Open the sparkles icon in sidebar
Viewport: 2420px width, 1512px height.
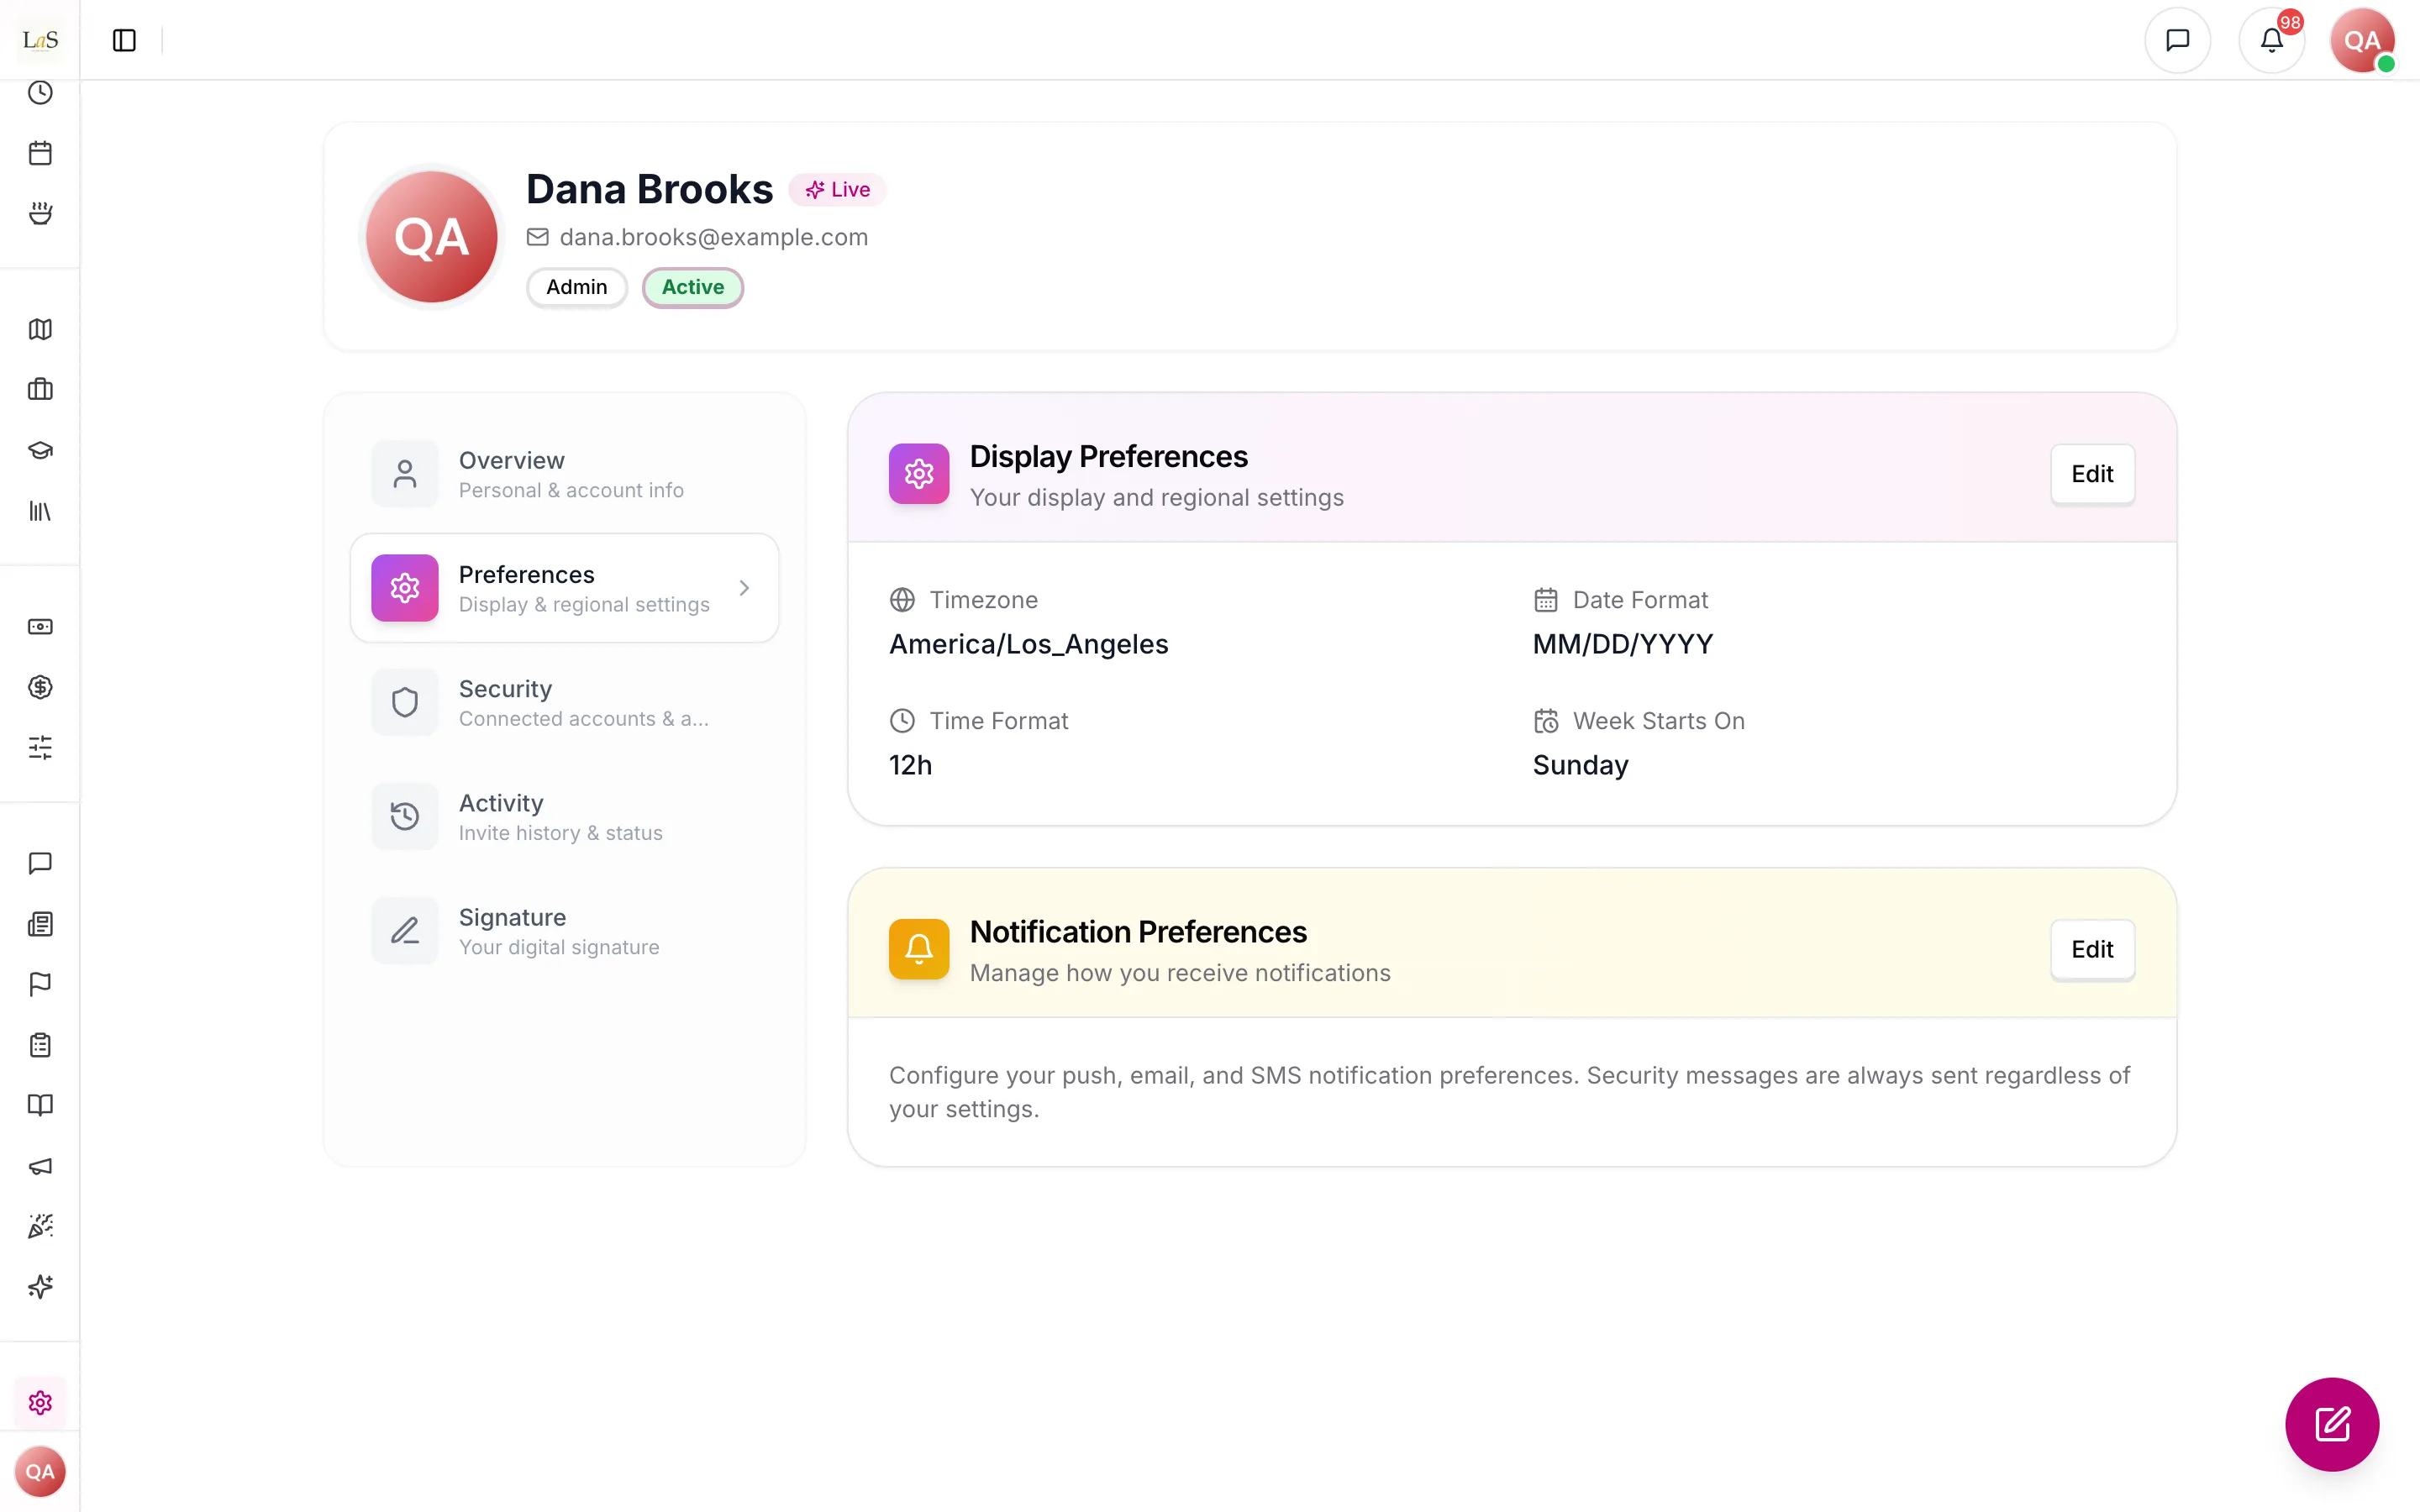40,1286
